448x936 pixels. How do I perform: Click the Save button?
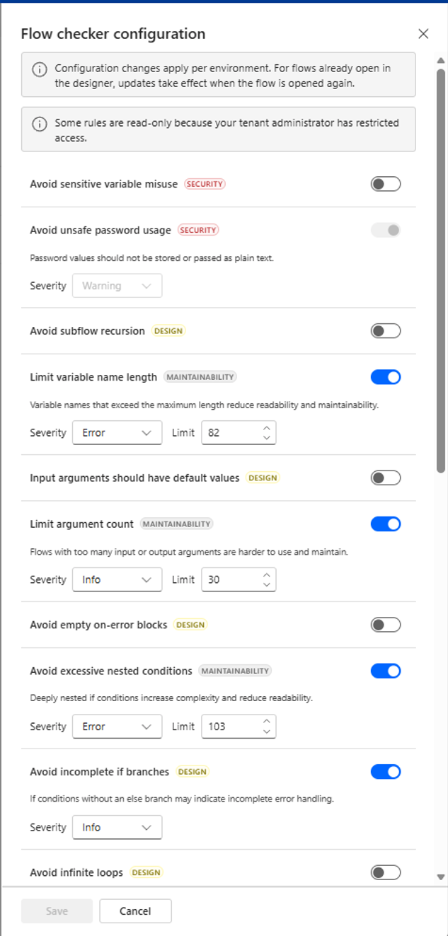(57, 911)
